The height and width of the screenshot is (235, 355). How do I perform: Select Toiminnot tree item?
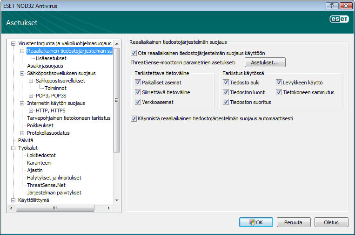click(55, 88)
